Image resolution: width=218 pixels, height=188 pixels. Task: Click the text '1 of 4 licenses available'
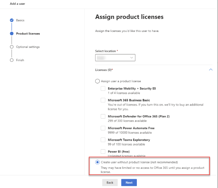[124, 93]
